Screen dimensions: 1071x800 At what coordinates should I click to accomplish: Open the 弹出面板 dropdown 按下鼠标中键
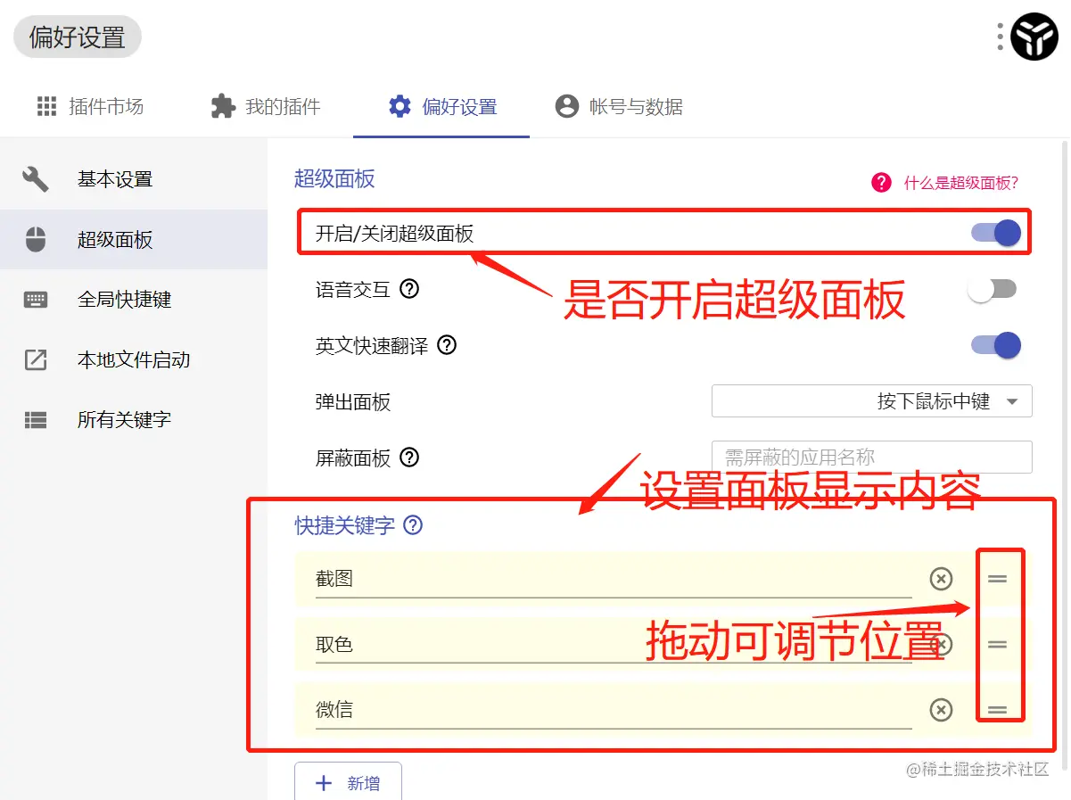click(872, 401)
